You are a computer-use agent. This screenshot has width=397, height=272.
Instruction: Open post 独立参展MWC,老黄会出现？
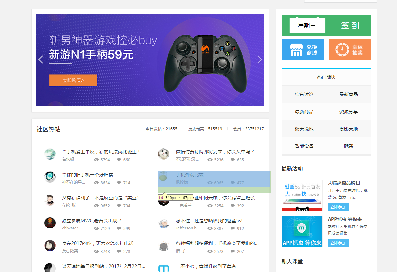point(92,221)
